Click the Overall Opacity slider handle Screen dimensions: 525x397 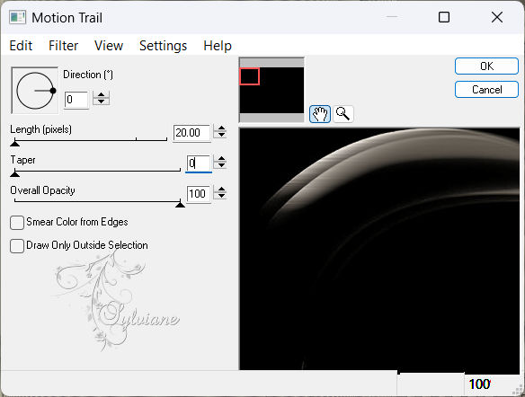[180, 203]
